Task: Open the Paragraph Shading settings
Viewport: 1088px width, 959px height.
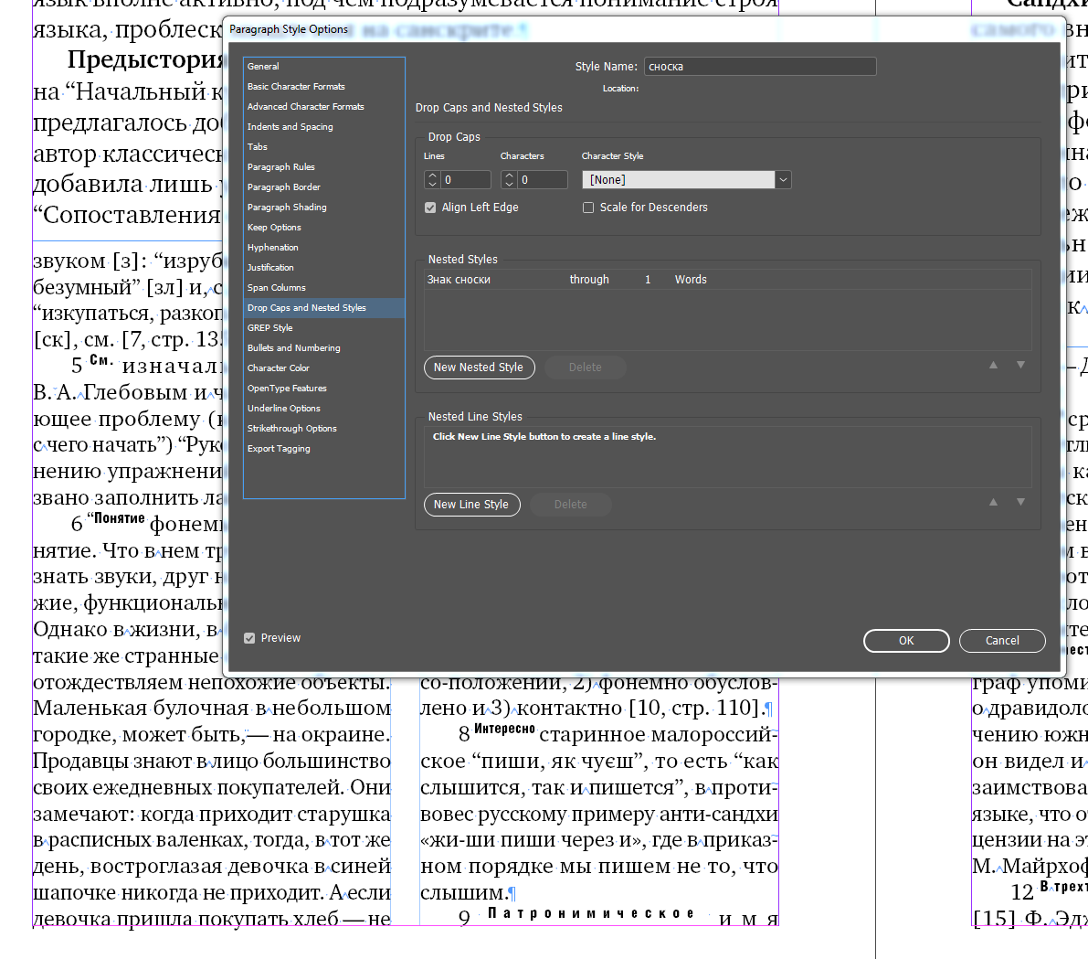Action: point(285,207)
